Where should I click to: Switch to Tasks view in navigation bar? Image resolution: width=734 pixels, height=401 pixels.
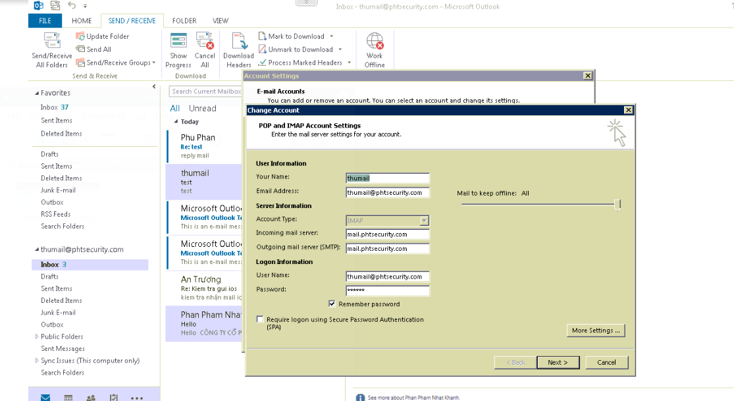[114, 398]
